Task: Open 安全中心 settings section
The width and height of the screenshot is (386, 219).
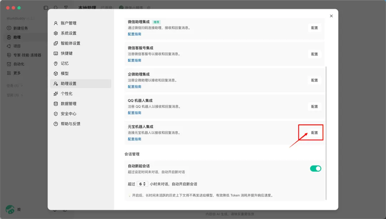Action: (x=80, y=114)
